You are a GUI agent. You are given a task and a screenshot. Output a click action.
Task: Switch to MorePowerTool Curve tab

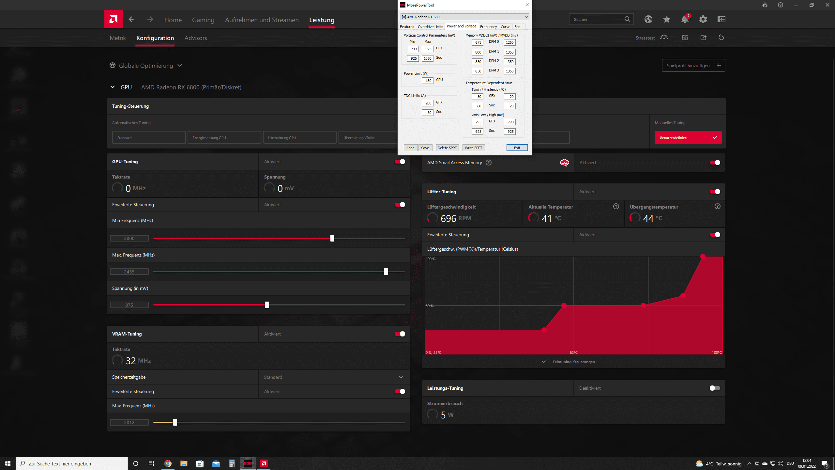(505, 27)
